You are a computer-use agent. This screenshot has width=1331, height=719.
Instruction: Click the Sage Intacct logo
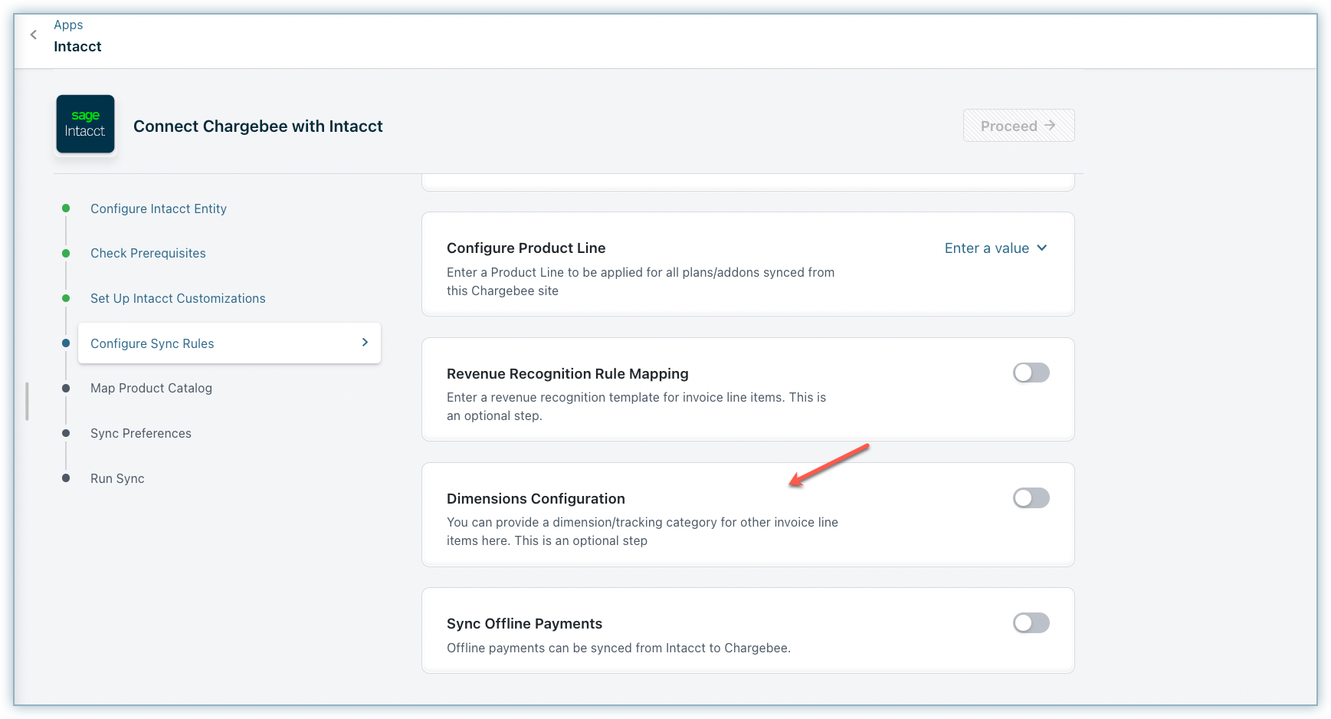click(85, 124)
